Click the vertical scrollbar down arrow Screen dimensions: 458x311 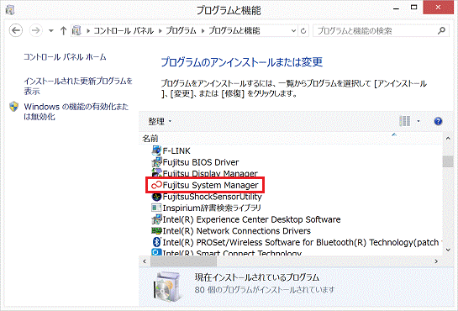pyautogui.click(x=448, y=250)
